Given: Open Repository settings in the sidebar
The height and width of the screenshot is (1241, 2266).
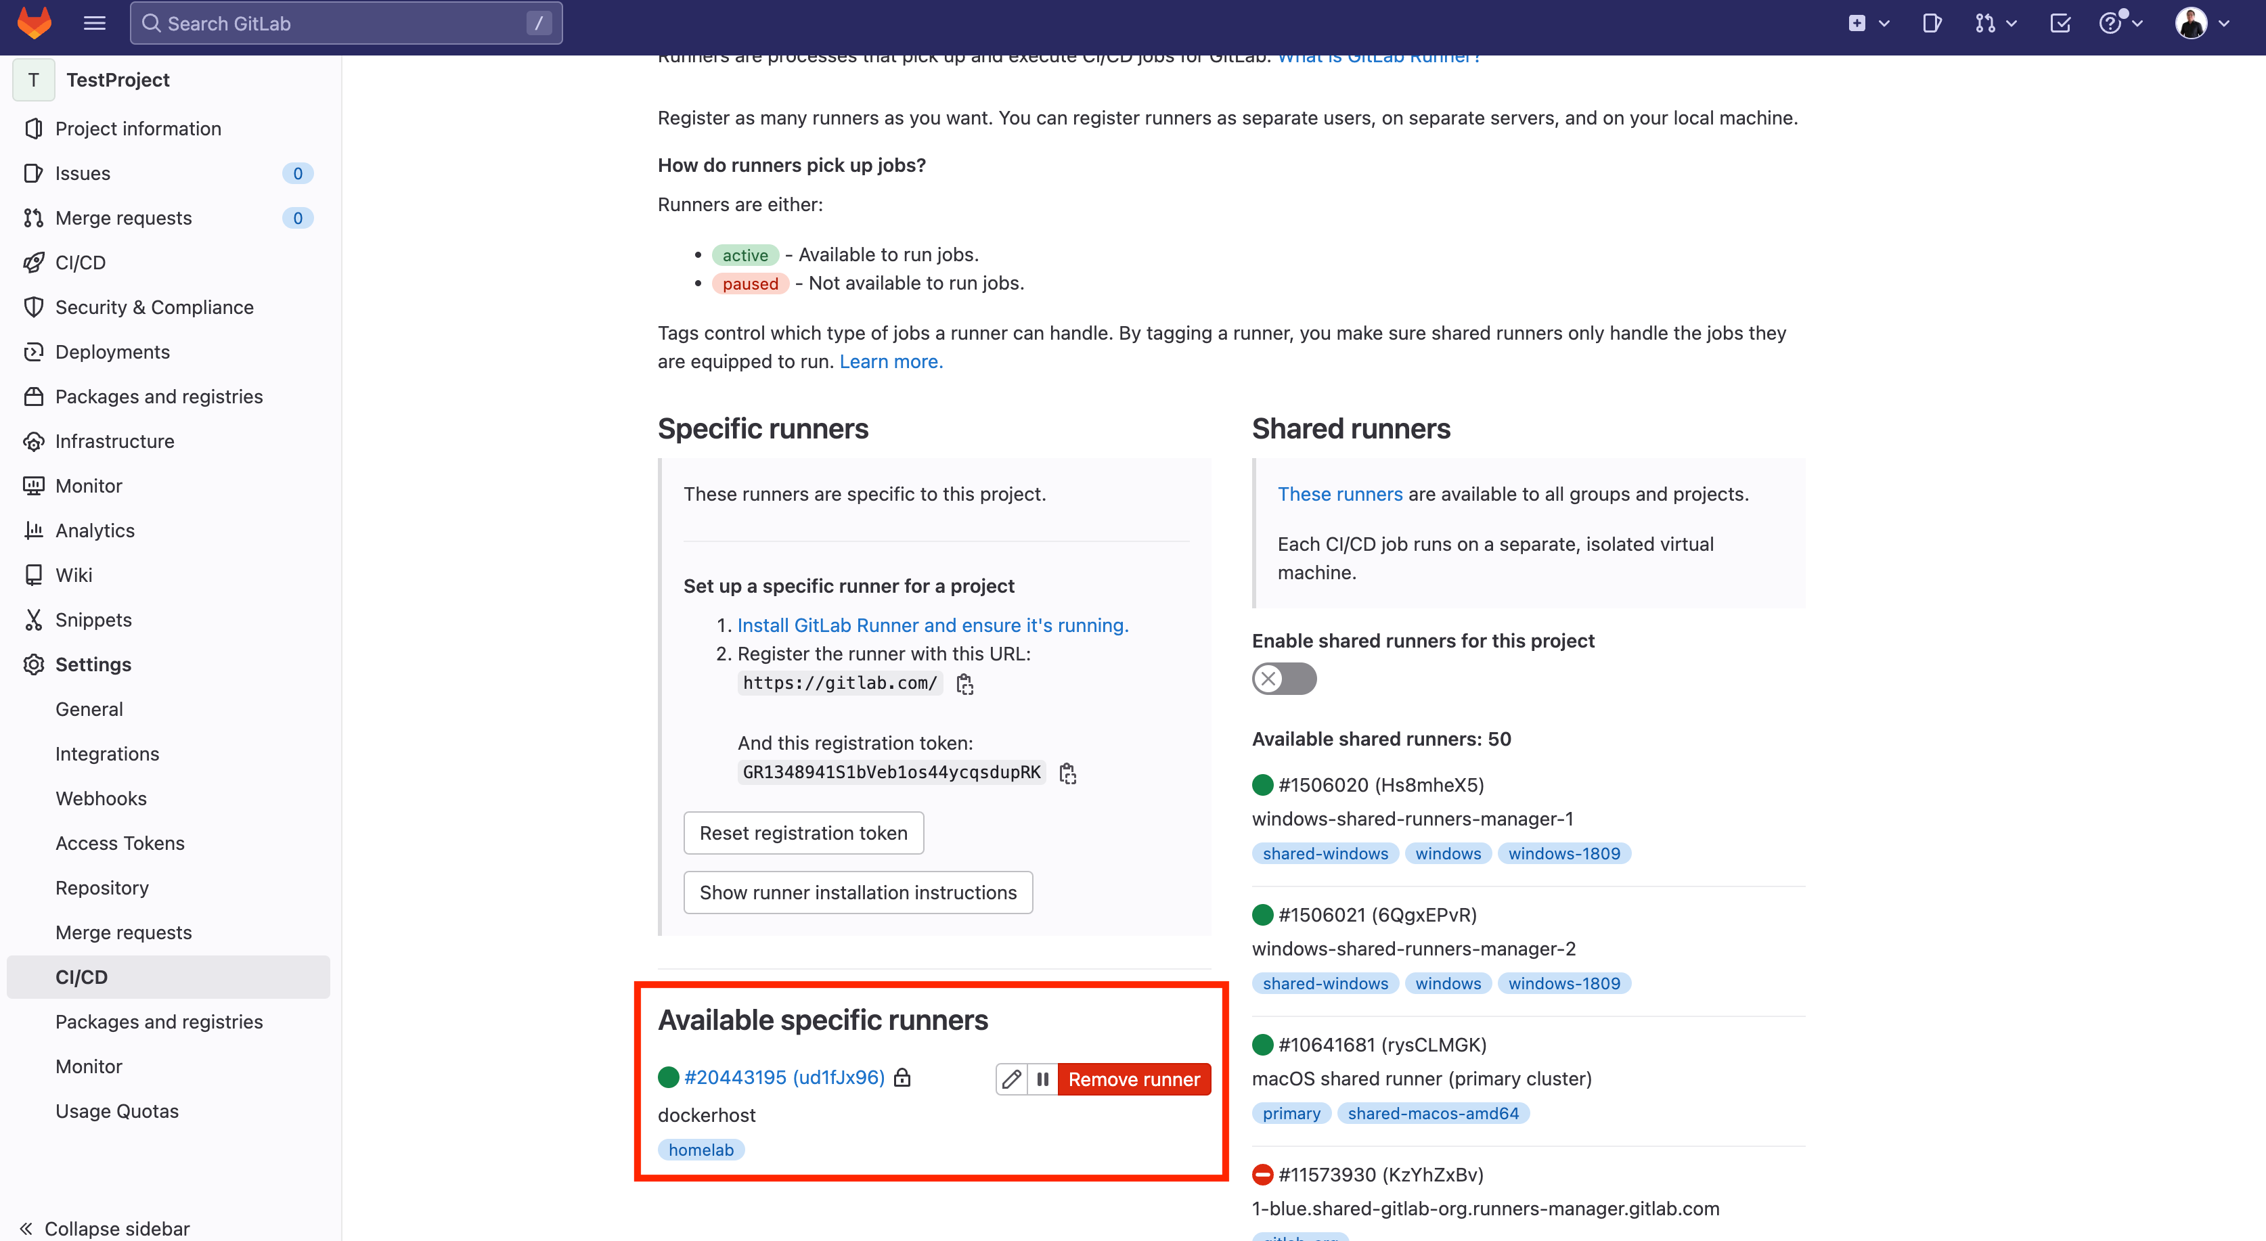Looking at the screenshot, I should point(102,887).
